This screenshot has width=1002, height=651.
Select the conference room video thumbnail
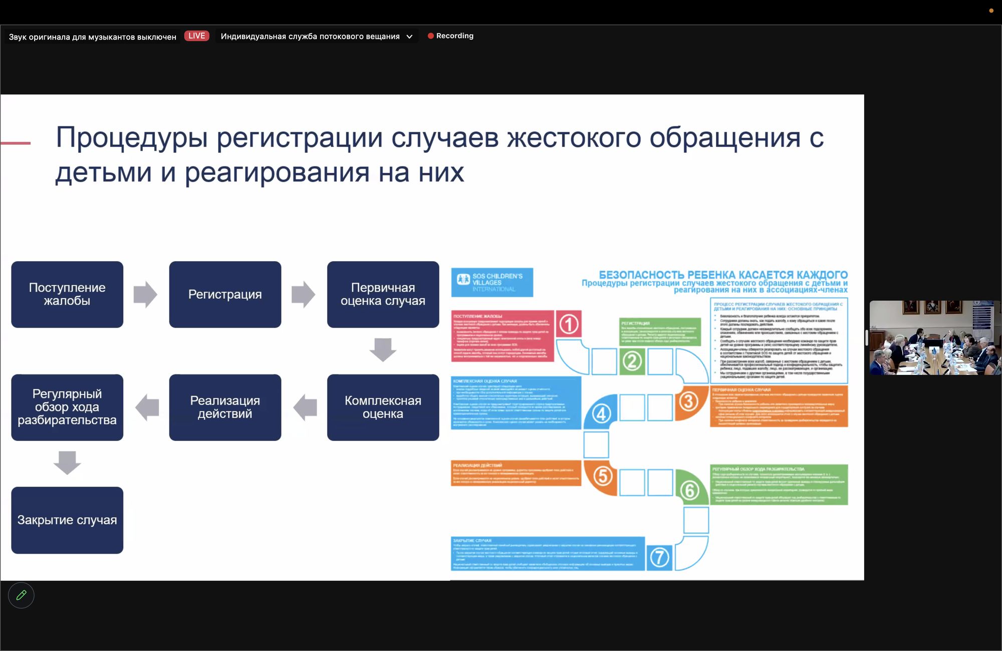pos(935,337)
